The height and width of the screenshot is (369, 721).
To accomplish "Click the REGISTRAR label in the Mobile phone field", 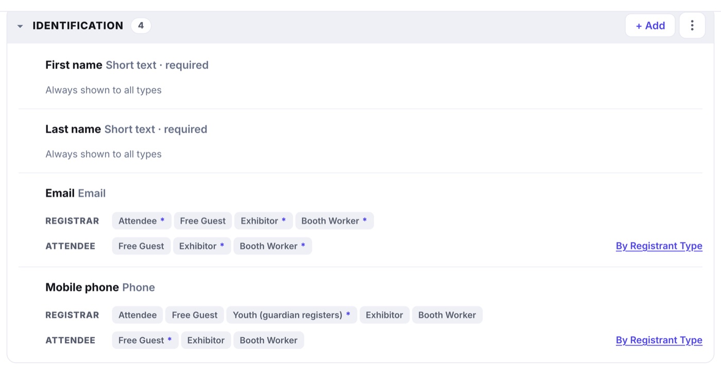I will (x=72, y=315).
